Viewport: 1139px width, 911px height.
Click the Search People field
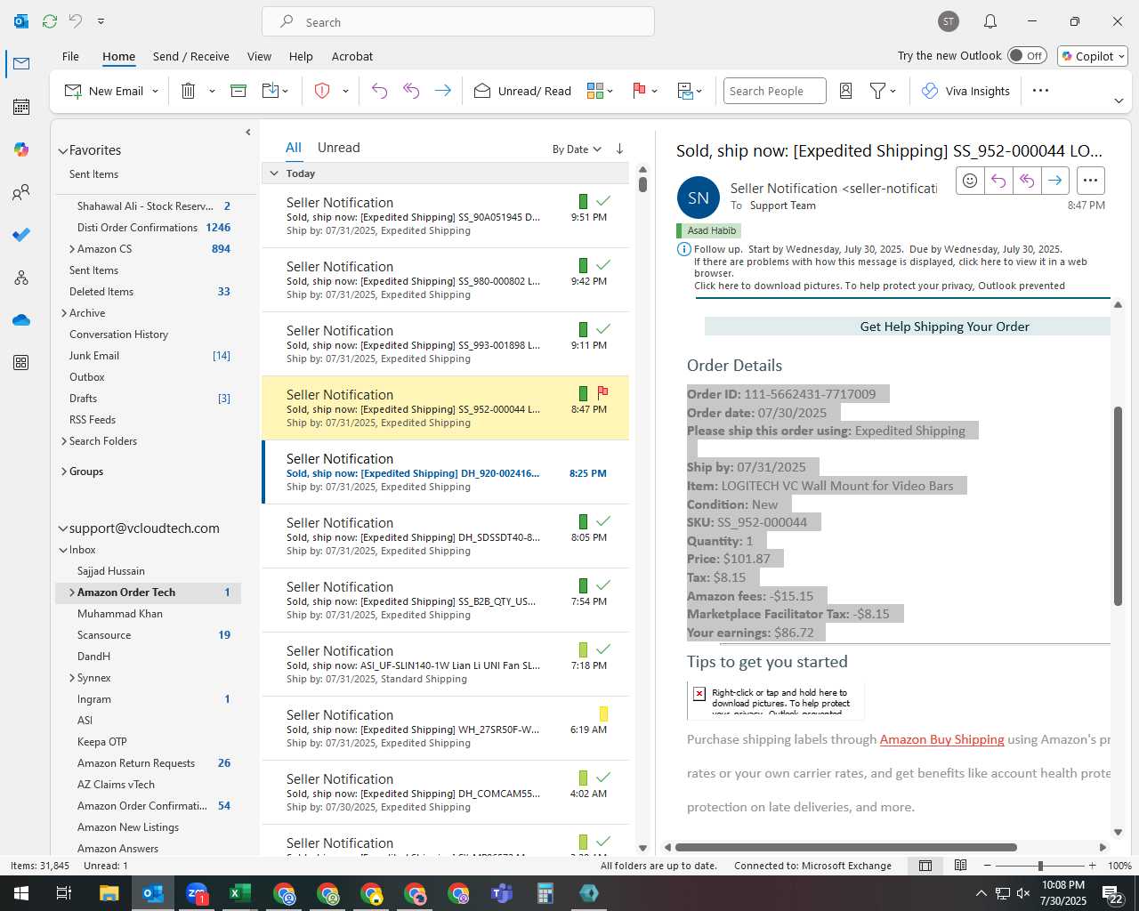774,91
